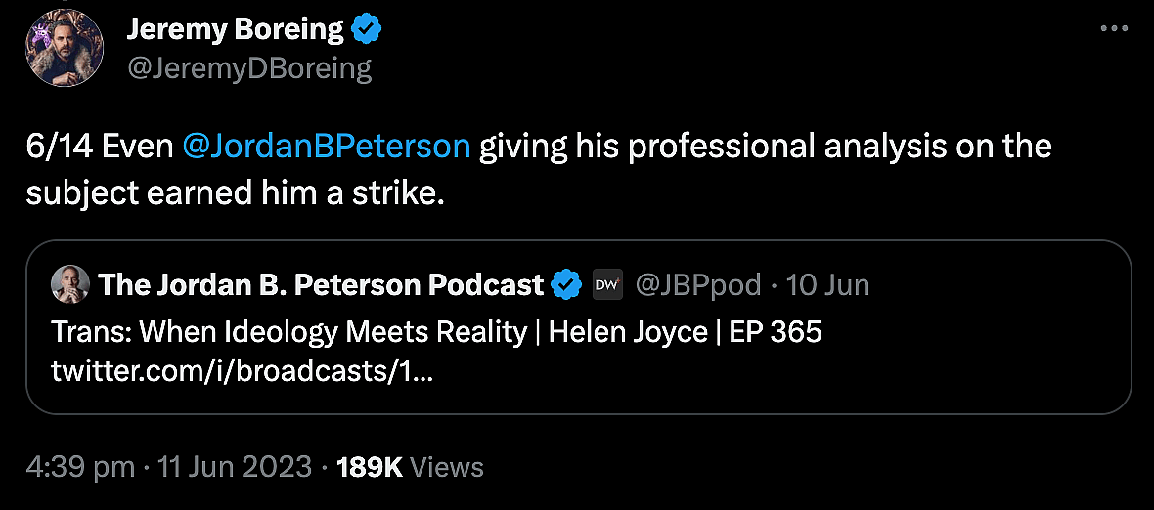The image size is (1154, 510).
Task: View the 189K views count
Action: coord(370,467)
